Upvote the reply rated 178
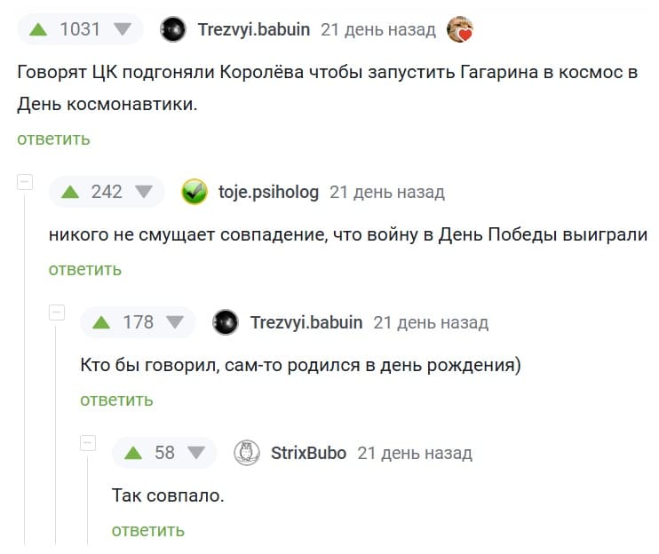The height and width of the screenshot is (554, 659). point(101,322)
